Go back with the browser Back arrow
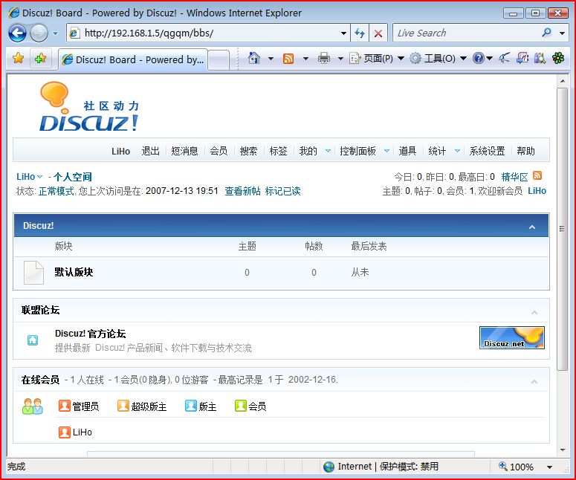This screenshot has width=576, height=480. click(17, 33)
